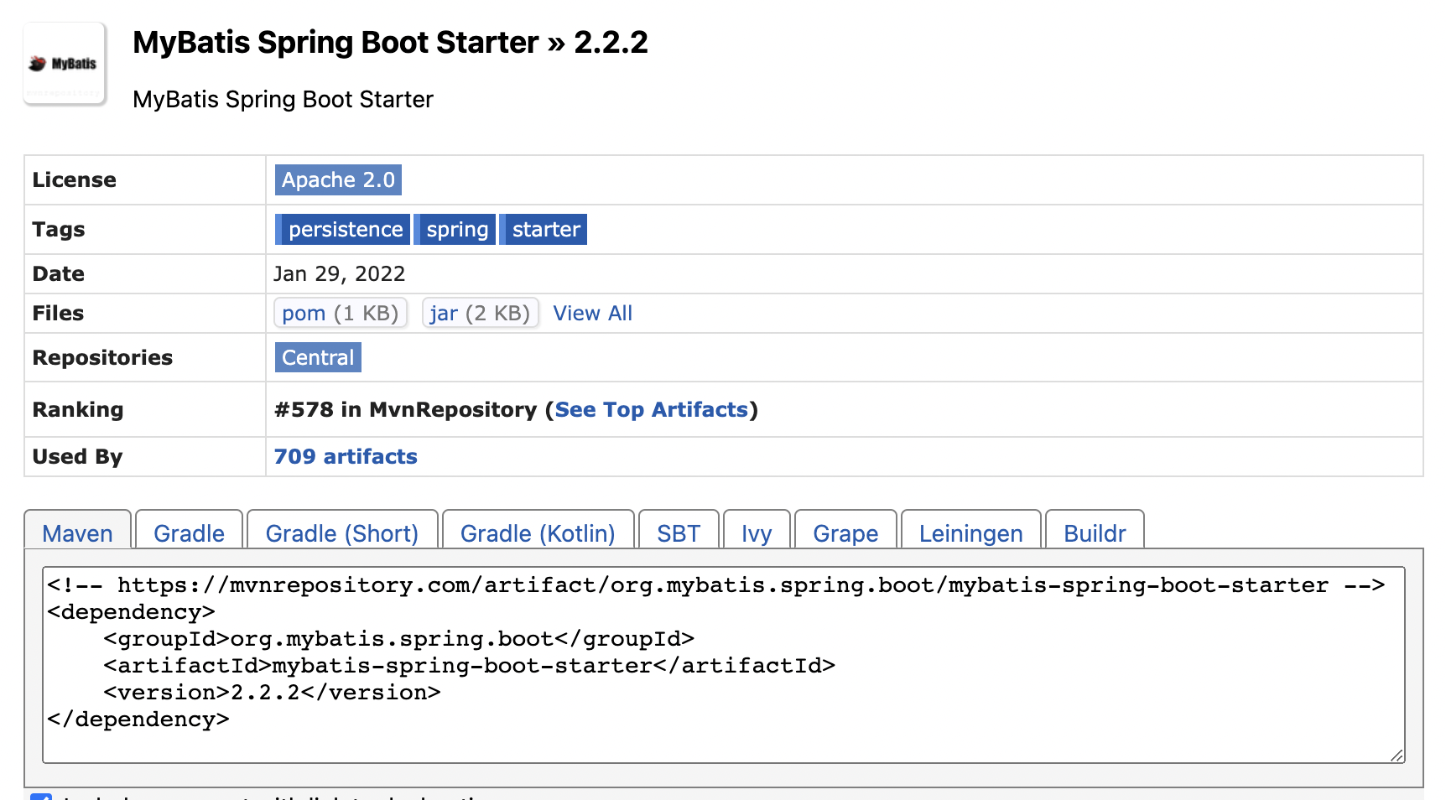Image resolution: width=1446 pixels, height=800 pixels.
Task: Switch to the Leiningen tab
Action: [x=970, y=532]
